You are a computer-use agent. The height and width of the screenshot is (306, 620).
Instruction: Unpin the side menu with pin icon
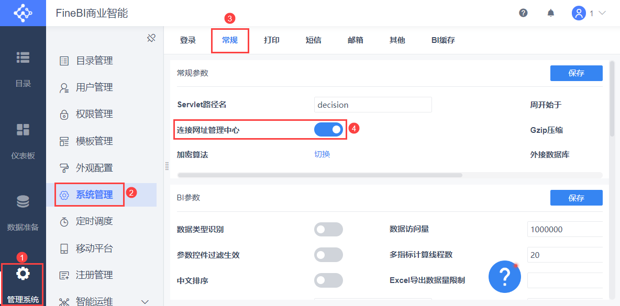point(151,38)
